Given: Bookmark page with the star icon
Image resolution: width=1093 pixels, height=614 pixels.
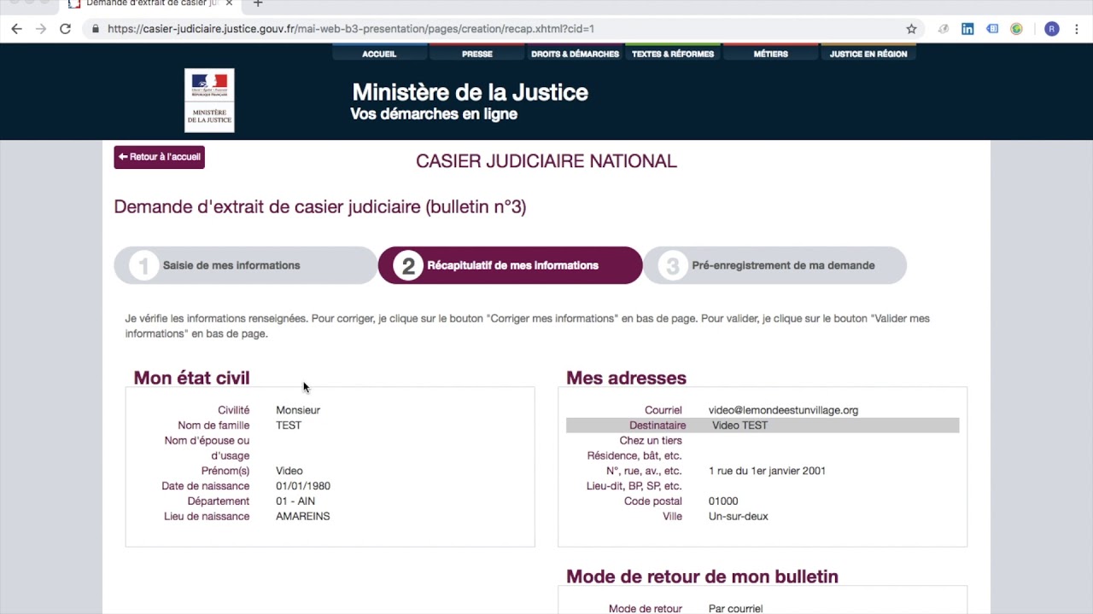Looking at the screenshot, I should (911, 29).
